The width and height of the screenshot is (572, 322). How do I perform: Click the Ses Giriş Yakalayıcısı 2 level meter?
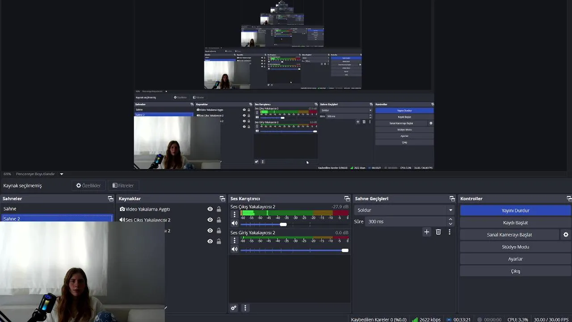point(294,238)
